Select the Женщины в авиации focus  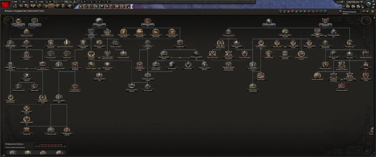click(116, 44)
